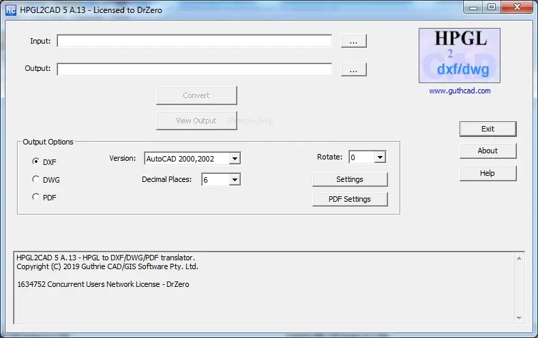538x338 pixels.
Task: Open Help
Action: (488, 173)
